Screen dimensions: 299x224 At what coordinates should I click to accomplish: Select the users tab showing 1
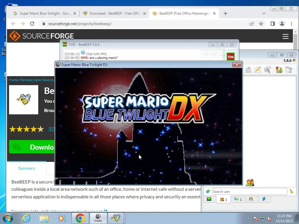223,199
